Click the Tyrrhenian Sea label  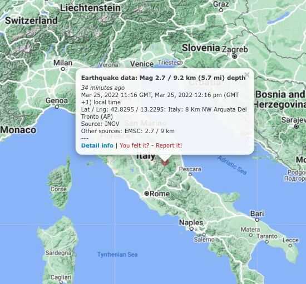coord(117,255)
